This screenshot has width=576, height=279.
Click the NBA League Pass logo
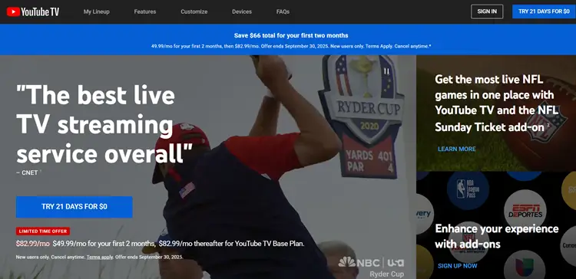[468, 189]
